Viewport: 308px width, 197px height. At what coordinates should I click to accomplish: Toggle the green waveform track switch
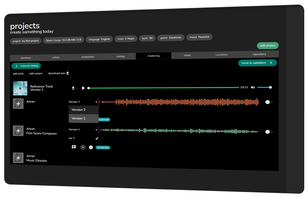269,132
